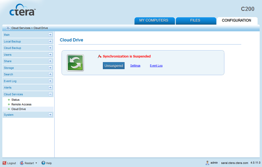Expand the Alerts section plus button
Screen dimensions: 262x167
(50, 87)
